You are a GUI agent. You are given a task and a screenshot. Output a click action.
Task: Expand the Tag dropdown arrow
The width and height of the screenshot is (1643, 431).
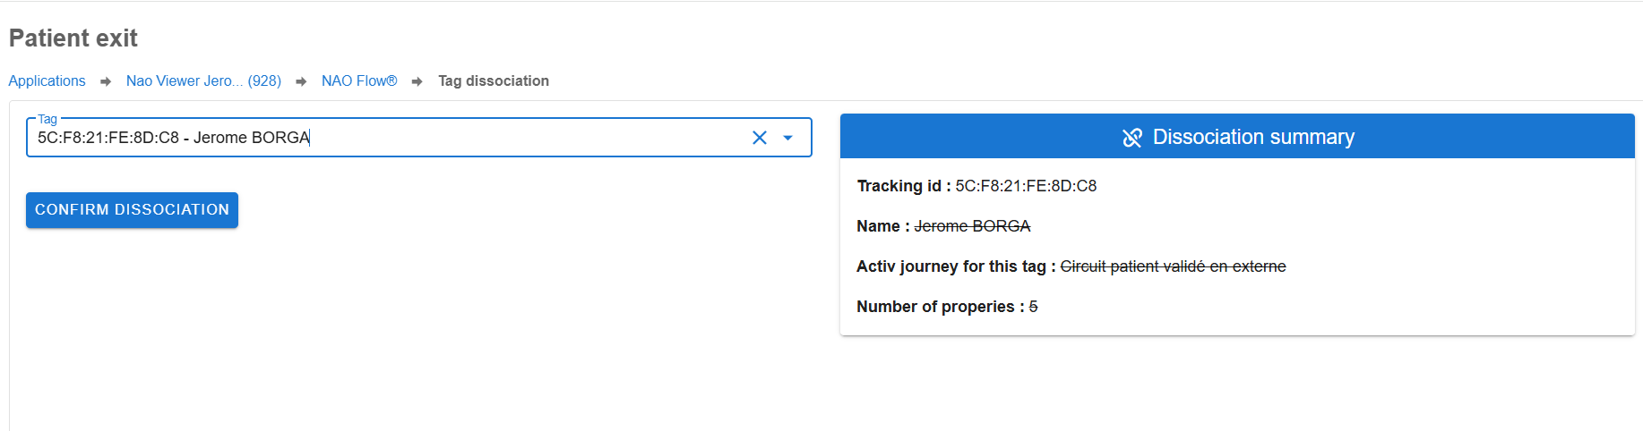pos(788,138)
